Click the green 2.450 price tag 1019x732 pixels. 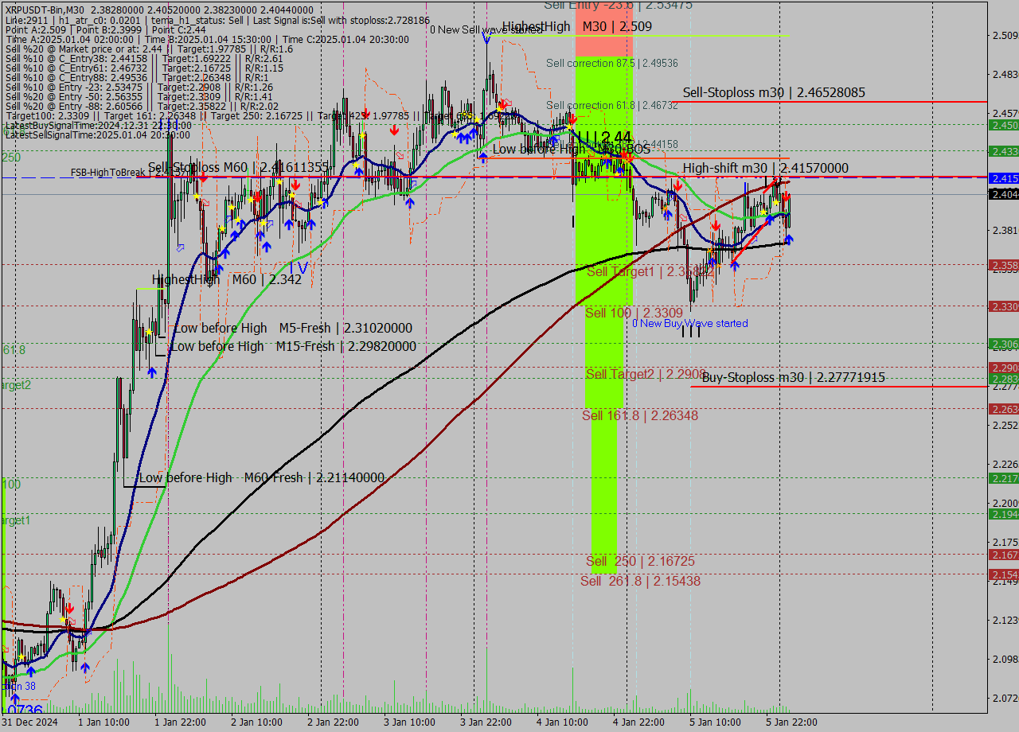click(1004, 126)
